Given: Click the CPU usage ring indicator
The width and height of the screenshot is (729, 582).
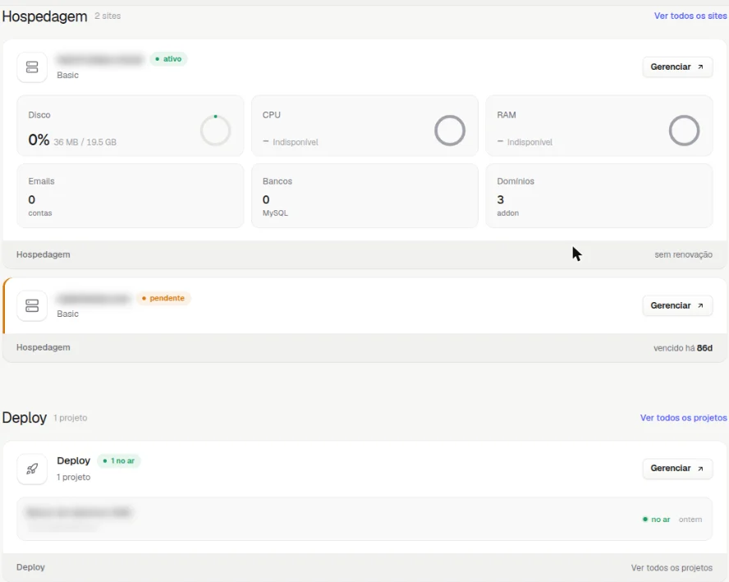Looking at the screenshot, I should [450, 131].
